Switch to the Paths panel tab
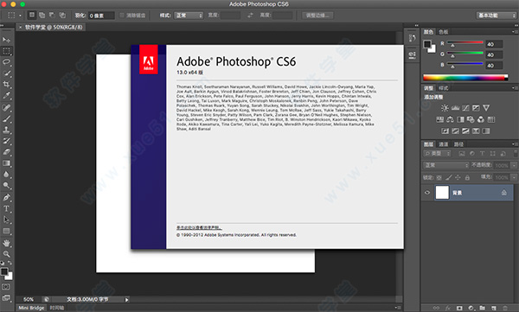Screen dimensions: 519x312 pos(458,144)
